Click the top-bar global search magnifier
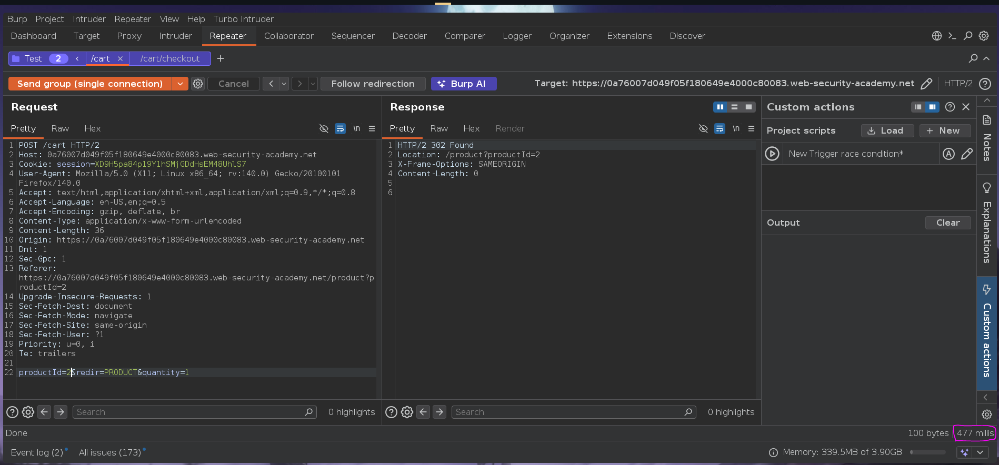The image size is (999, 465). point(968,36)
